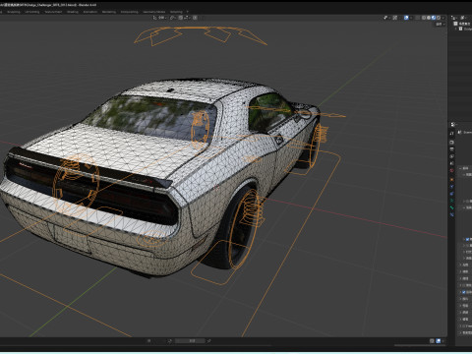Open the Rendering workspace tab
Screen dimensions: 472x354
[109, 12]
